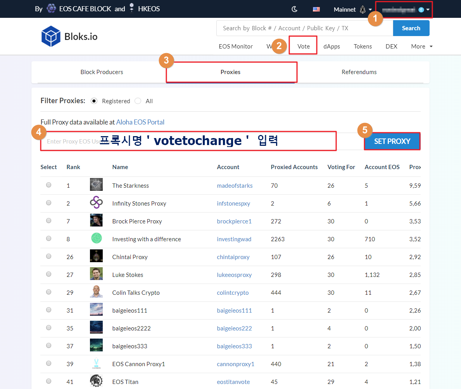This screenshot has height=389, width=461.
Task: Open infstonespxy account link
Action: coord(233,204)
